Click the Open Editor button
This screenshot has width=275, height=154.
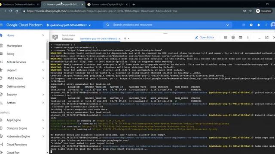coord(205,37)
